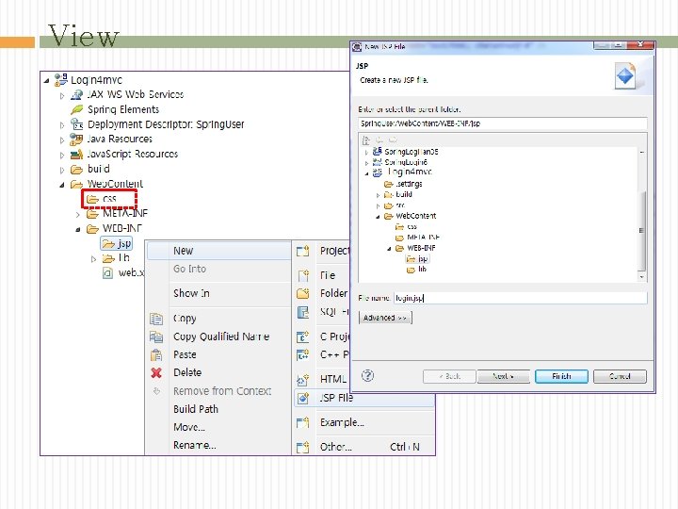This screenshot has width=678, height=509.
Task: Expand the lib node in explorer
Action: [94, 259]
